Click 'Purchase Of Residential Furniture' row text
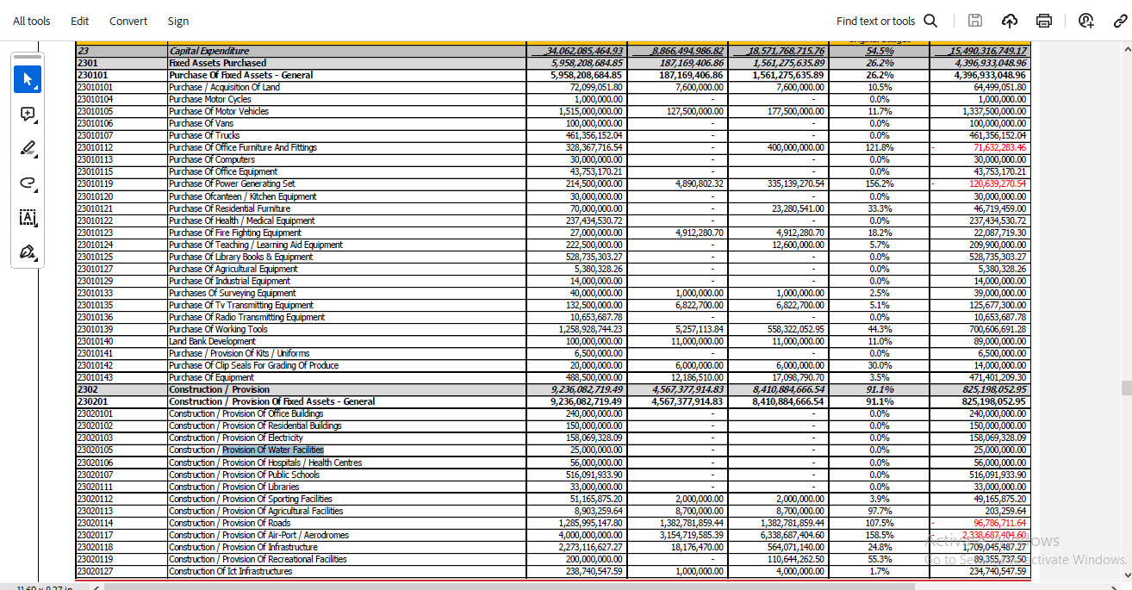 [230, 208]
